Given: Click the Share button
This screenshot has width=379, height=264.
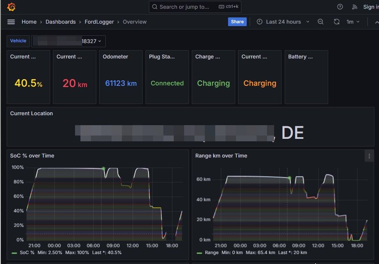Looking at the screenshot, I should [x=237, y=22].
